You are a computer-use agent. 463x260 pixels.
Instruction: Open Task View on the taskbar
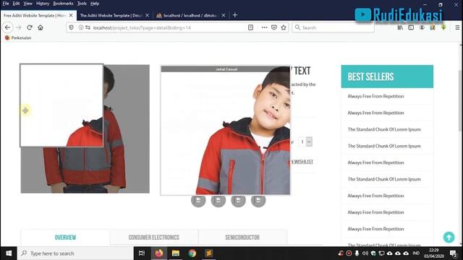142,253
